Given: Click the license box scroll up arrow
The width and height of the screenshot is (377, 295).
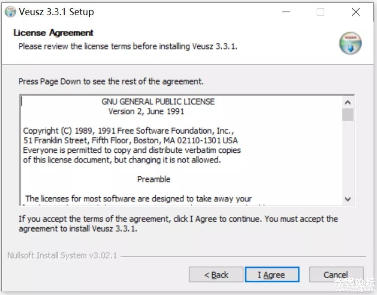Looking at the screenshot, I should click(348, 102).
